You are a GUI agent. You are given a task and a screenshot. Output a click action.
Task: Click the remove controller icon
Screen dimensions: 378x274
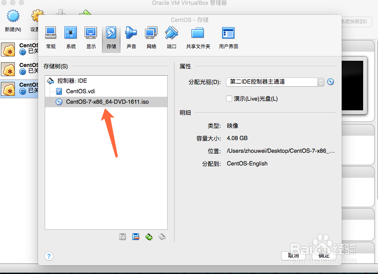click(162, 237)
